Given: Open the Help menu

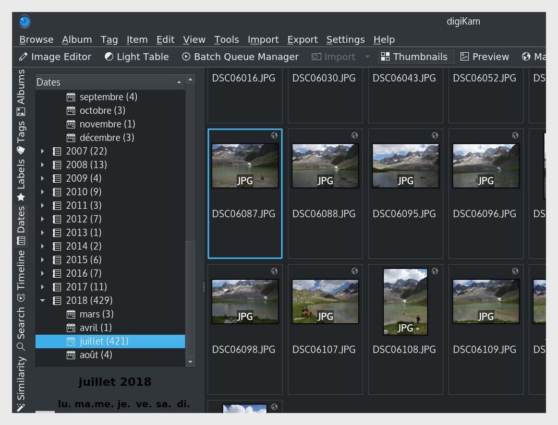Looking at the screenshot, I should click(x=384, y=40).
